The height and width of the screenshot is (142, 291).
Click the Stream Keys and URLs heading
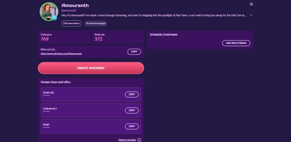coord(56,82)
